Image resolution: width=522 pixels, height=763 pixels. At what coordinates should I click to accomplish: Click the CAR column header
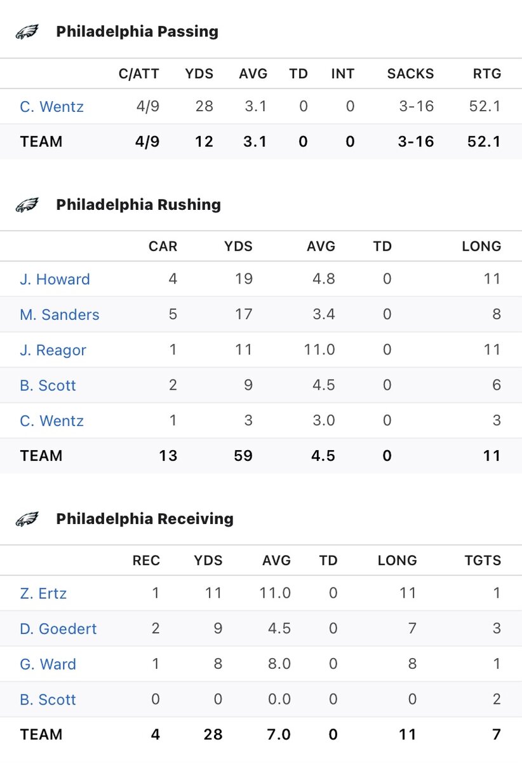(x=163, y=246)
